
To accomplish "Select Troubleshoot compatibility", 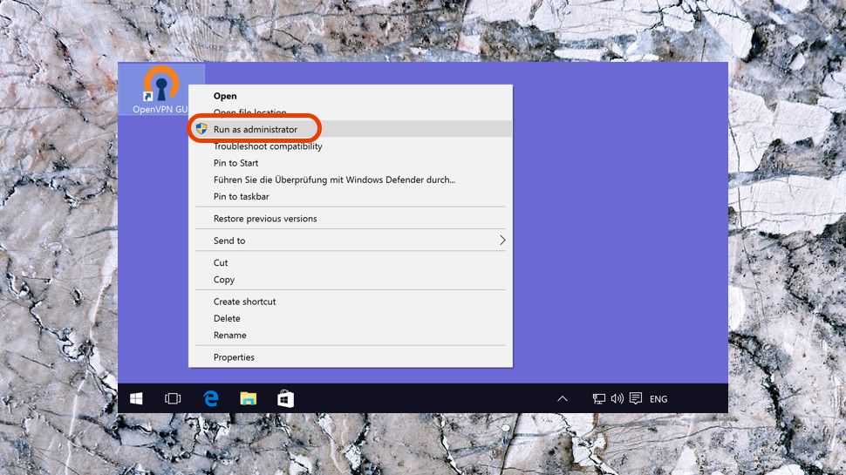I will (268, 146).
